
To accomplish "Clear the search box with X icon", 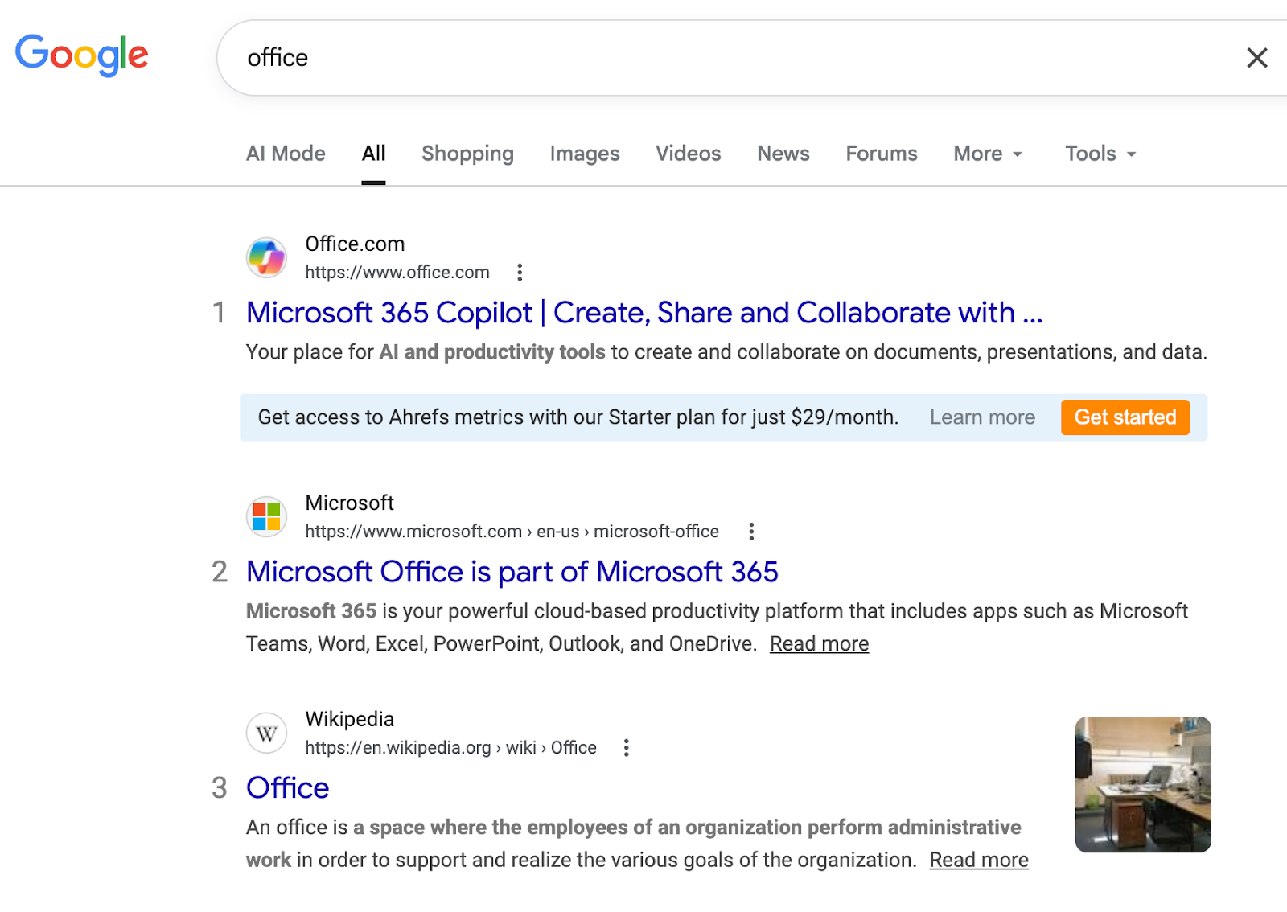I will [1256, 58].
